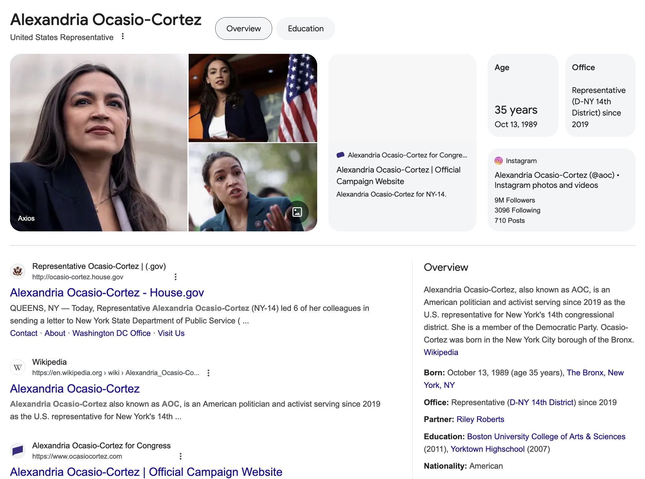Open Alexandria Ocasio-Cortez - House.gov link
This screenshot has width=645, height=479.
pos(107,292)
